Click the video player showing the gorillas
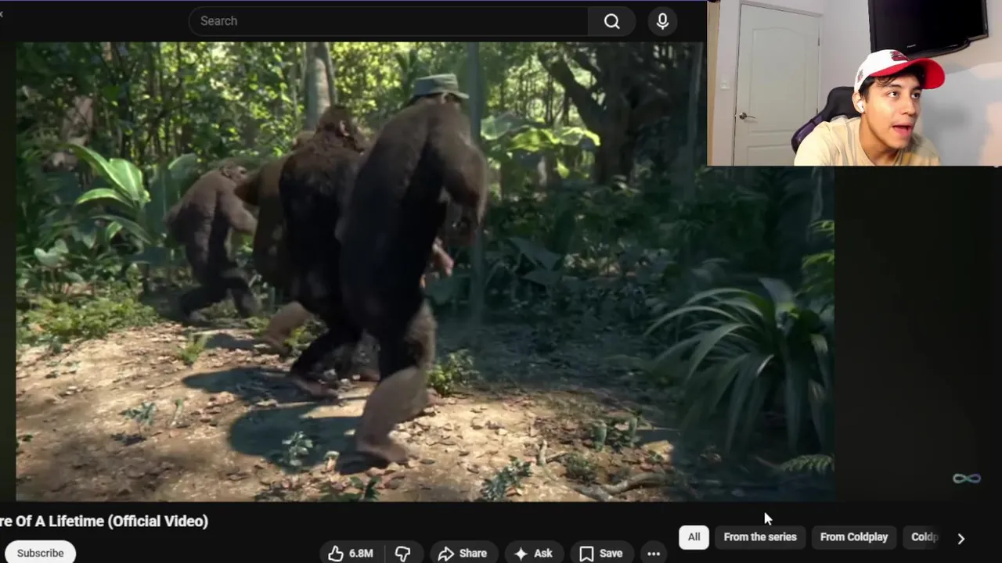 point(425,271)
